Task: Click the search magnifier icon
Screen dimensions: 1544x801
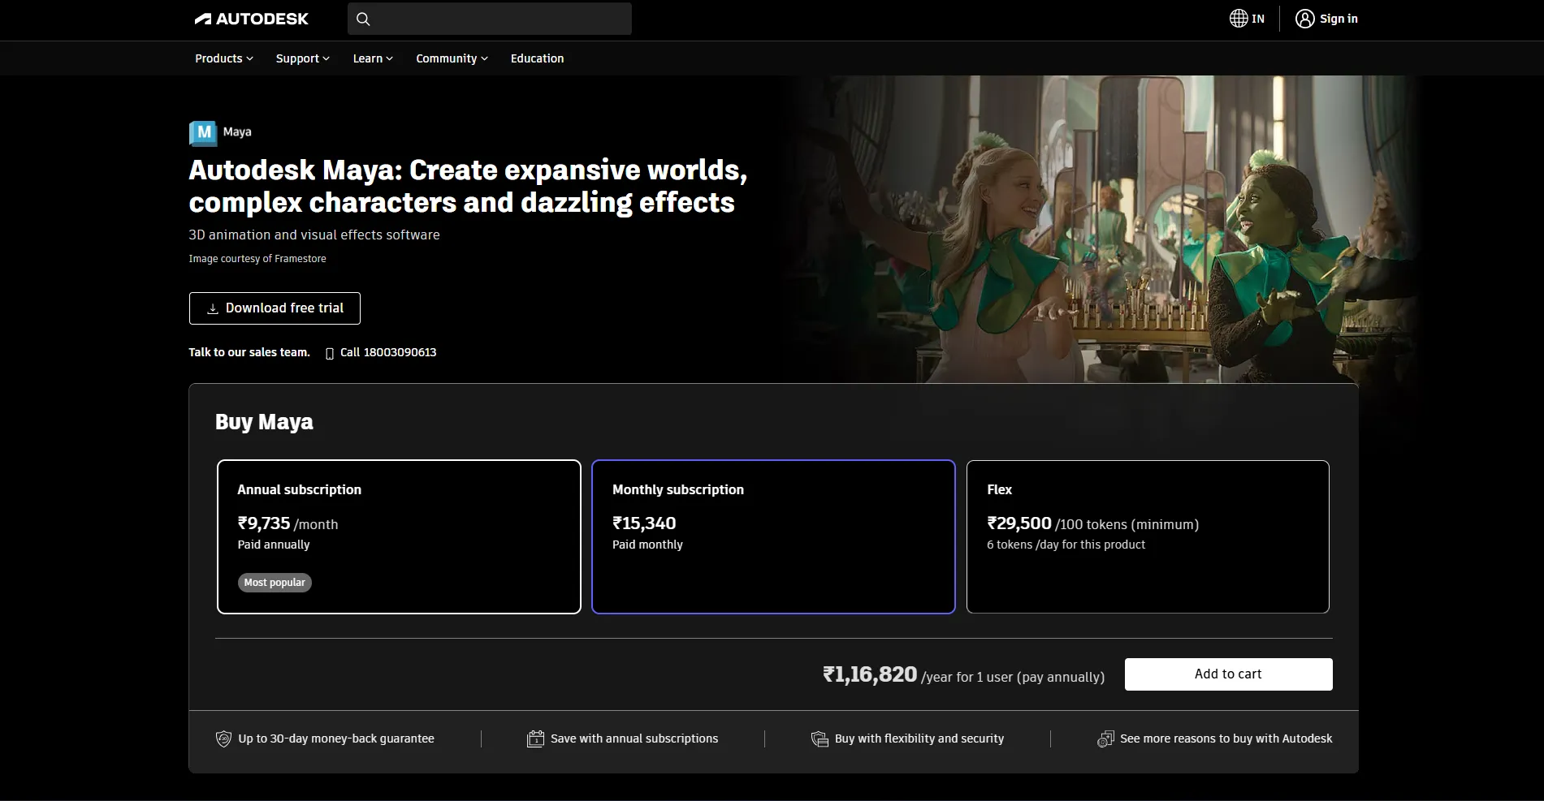Action: pyautogui.click(x=363, y=19)
